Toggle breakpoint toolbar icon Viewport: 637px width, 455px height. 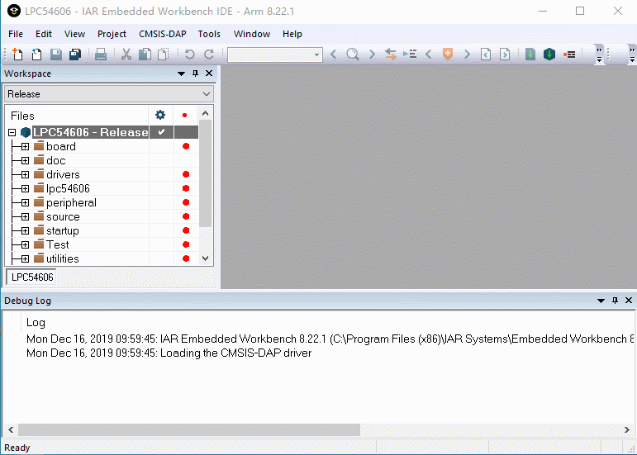pos(569,55)
